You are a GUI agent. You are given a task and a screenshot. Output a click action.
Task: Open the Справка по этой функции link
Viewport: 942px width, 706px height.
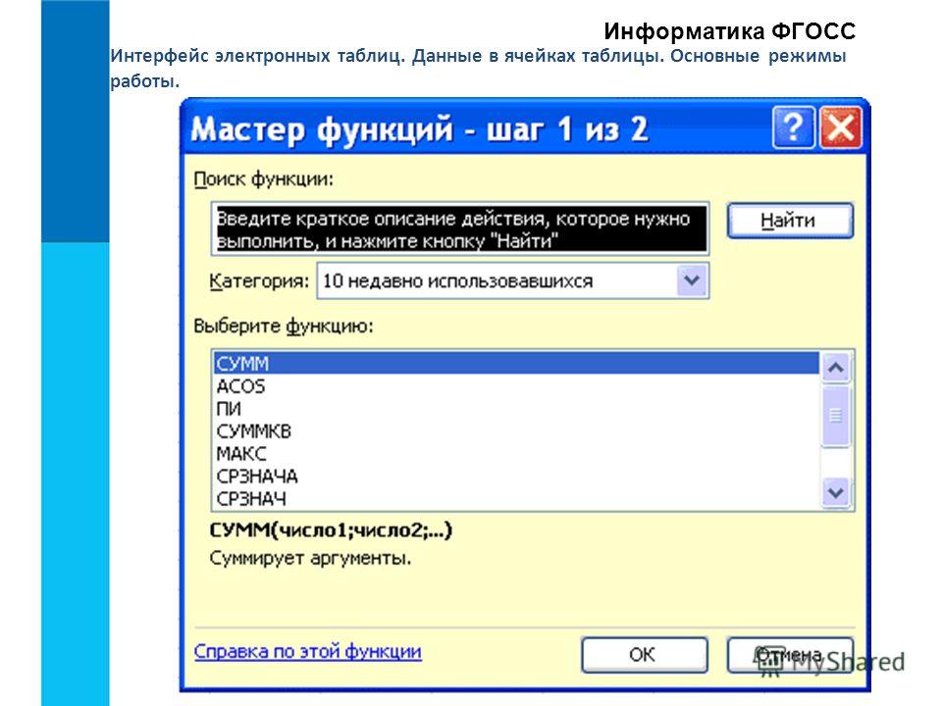(x=307, y=651)
